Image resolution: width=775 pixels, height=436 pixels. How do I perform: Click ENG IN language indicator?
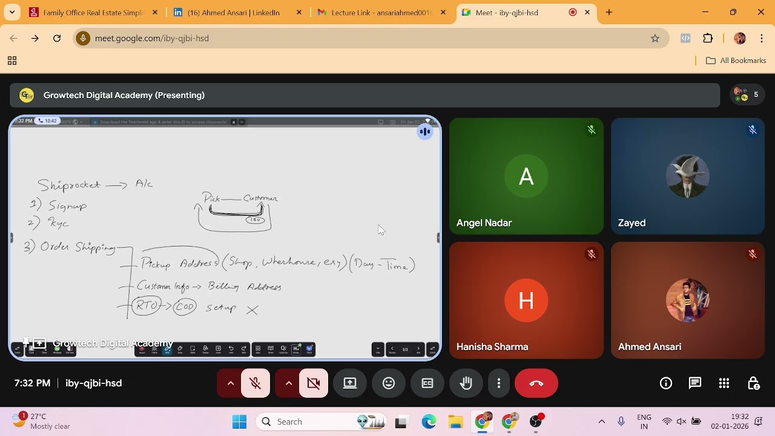coord(644,421)
